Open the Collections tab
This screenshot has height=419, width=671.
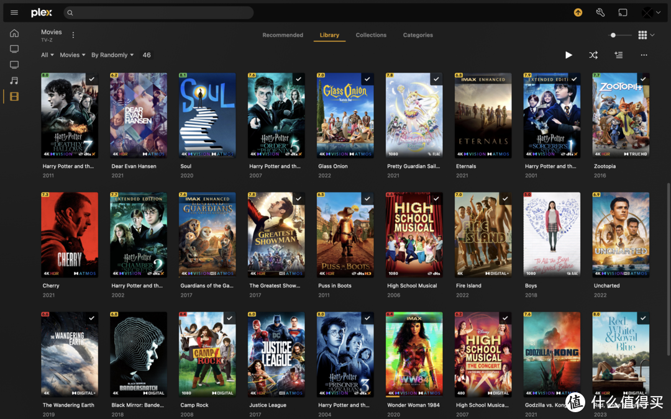[371, 35]
